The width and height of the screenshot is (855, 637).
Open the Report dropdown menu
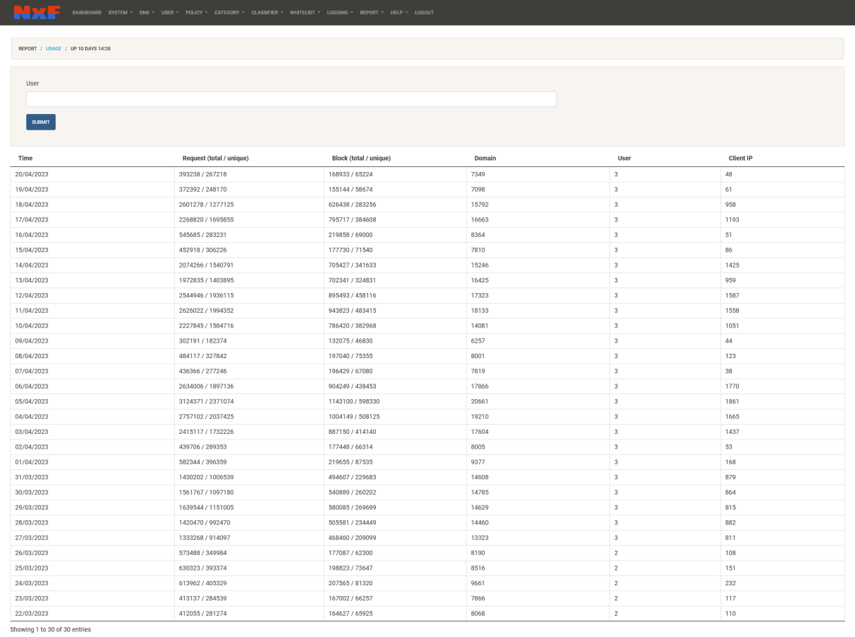coord(372,13)
